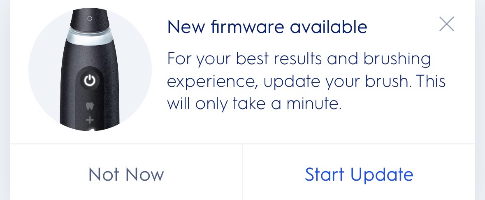Screen dimensions: 485x200
Task: Click the "New firmware available" heading
Action: (x=267, y=27)
